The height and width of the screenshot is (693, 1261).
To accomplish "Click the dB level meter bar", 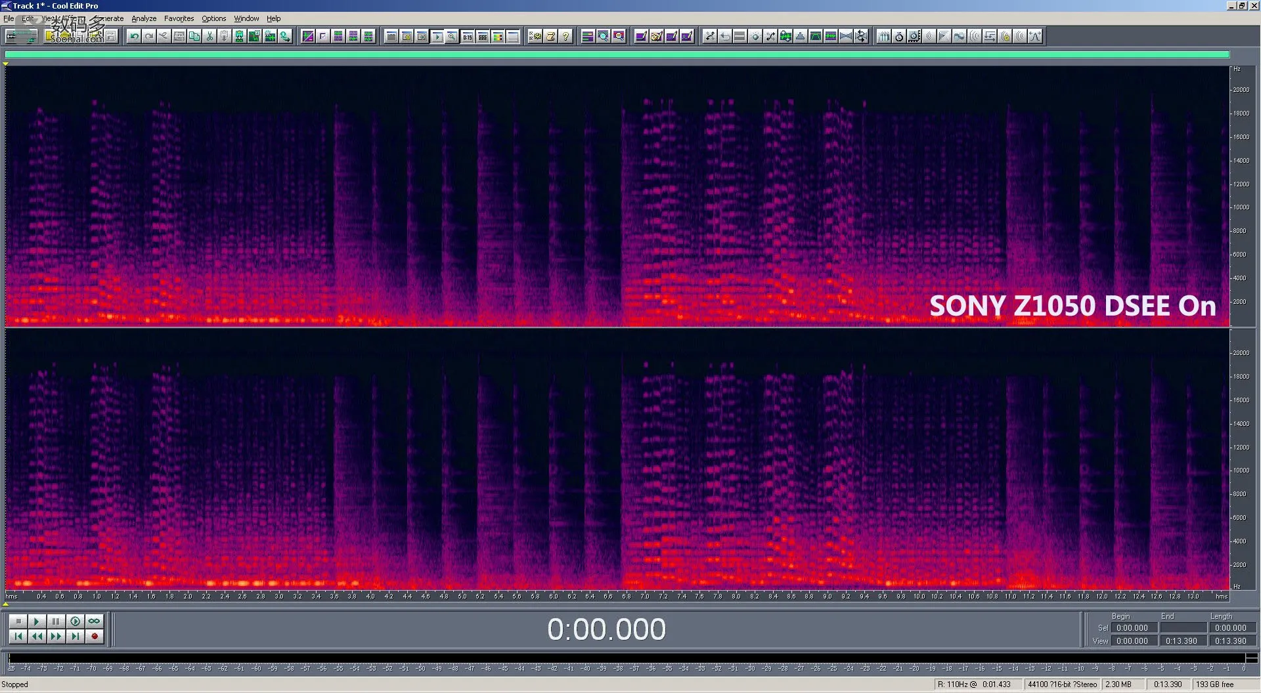I will click(x=627, y=658).
